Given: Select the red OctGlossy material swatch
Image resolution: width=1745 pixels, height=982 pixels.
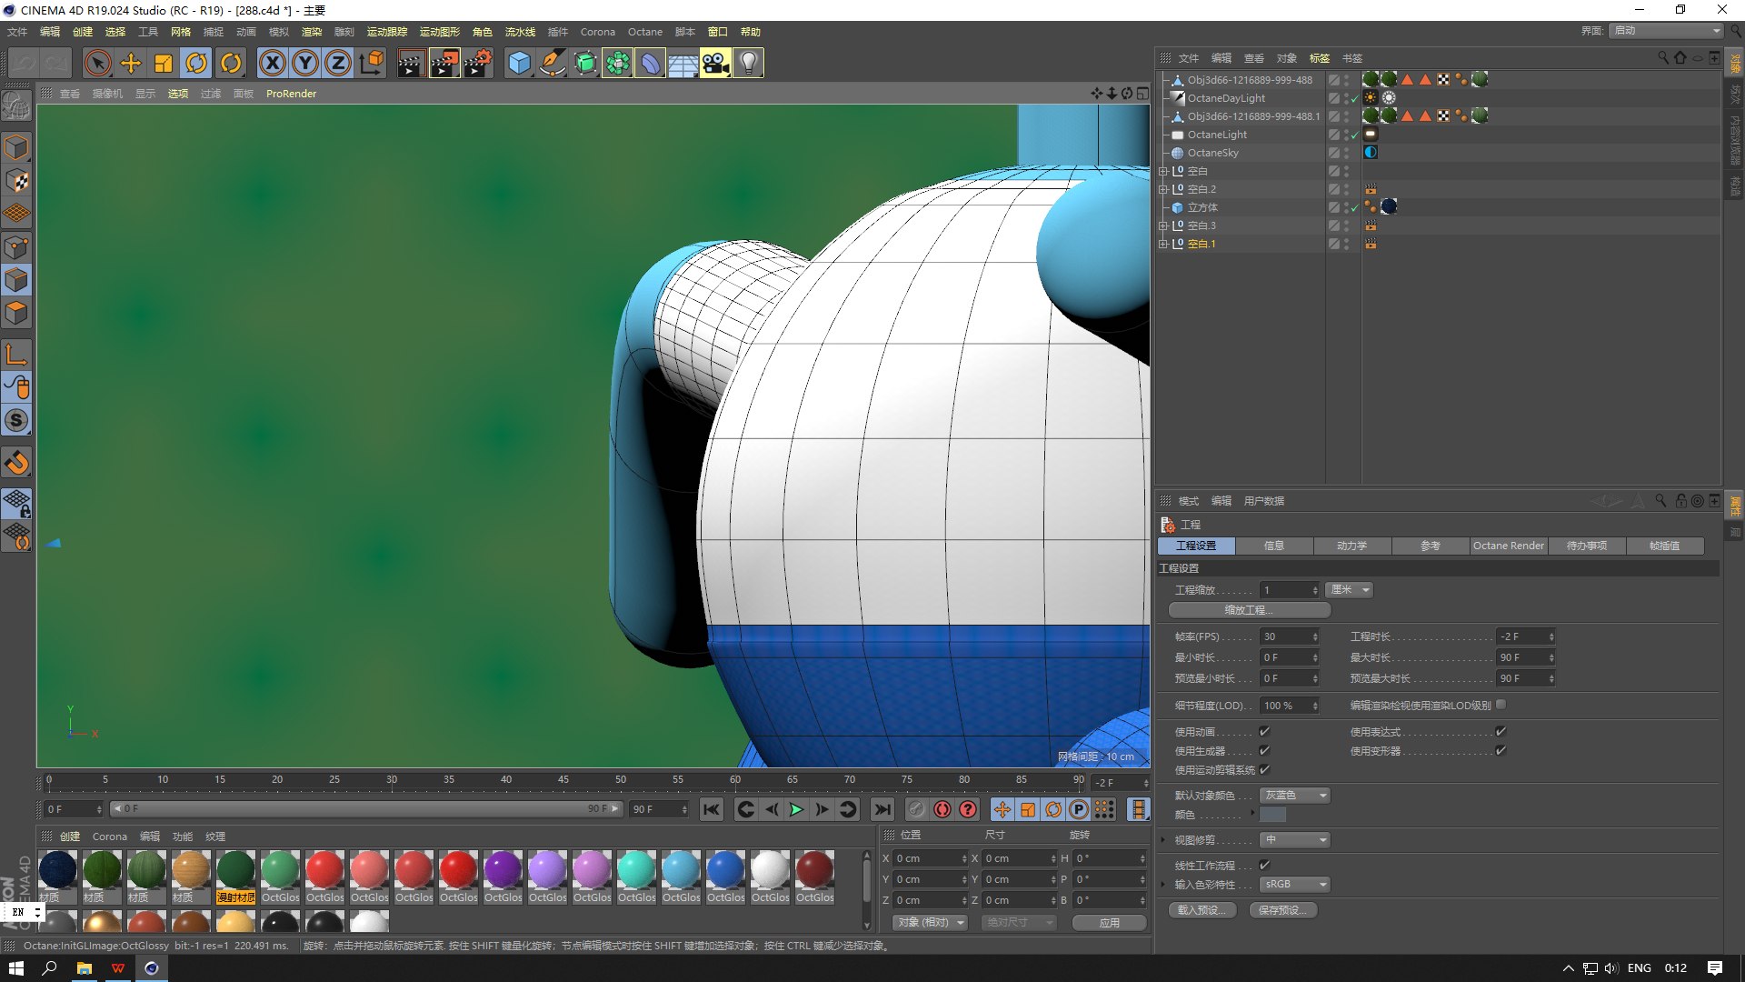Looking at the screenshot, I should [324, 870].
